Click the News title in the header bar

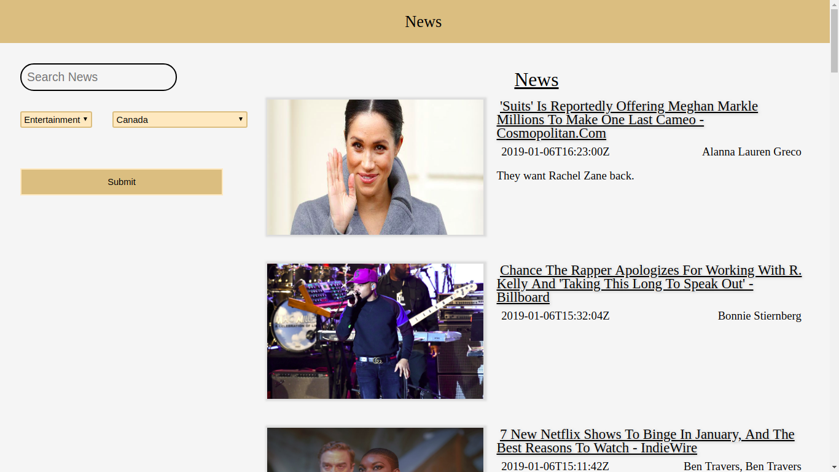pos(423,22)
